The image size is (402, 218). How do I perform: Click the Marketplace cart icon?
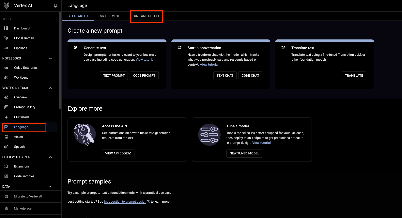pos(6,209)
